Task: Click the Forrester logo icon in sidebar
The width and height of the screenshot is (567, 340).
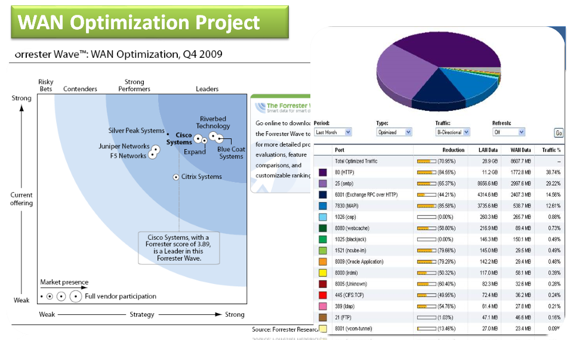Action: coord(260,108)
